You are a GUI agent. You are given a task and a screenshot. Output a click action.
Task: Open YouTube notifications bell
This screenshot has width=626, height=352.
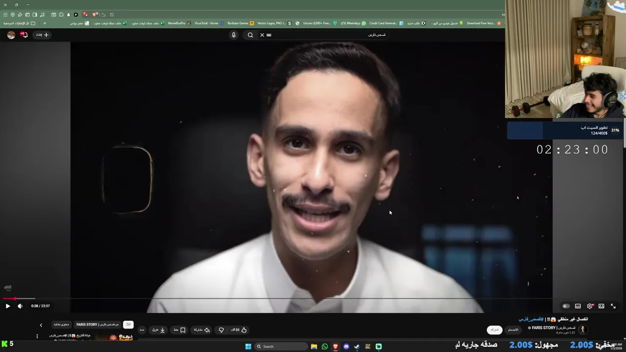(24, 35)
